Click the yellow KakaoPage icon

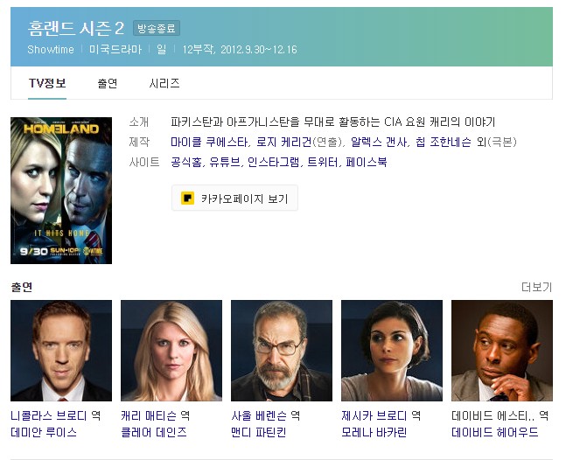tap(187, 198)
